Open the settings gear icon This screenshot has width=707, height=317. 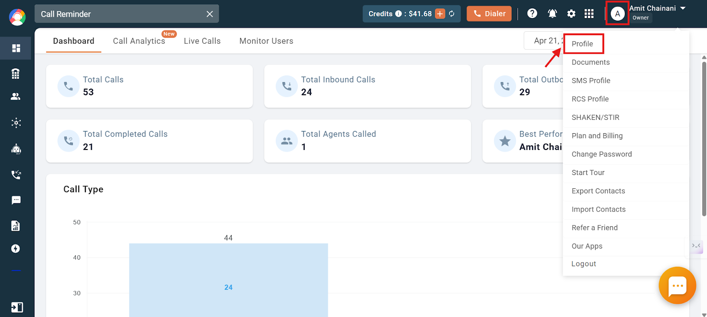tap(571, 14)
